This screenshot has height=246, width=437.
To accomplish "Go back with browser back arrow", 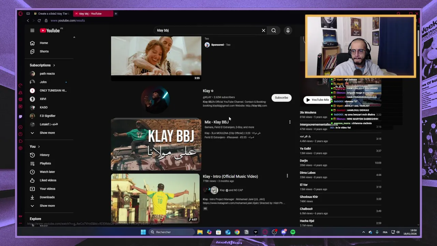I will pos(28,20).
